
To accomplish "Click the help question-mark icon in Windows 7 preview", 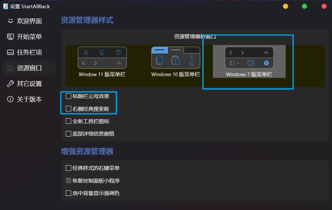I will [x=266, y=63].
